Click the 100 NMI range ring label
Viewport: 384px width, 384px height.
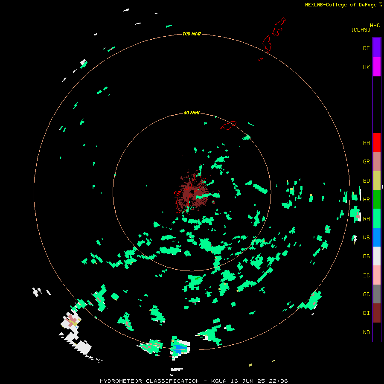point(192,34)
